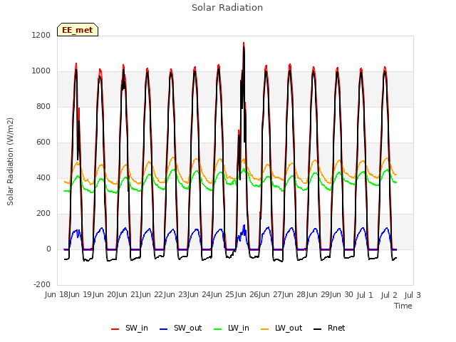
Task: Click the -200 y-axis tick label
Action: coord(42,285)
